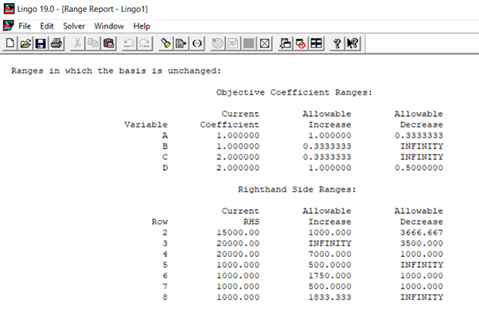Click variable C current coefficient 2.000000
The image size is (479, 318).
pos(238,157)
